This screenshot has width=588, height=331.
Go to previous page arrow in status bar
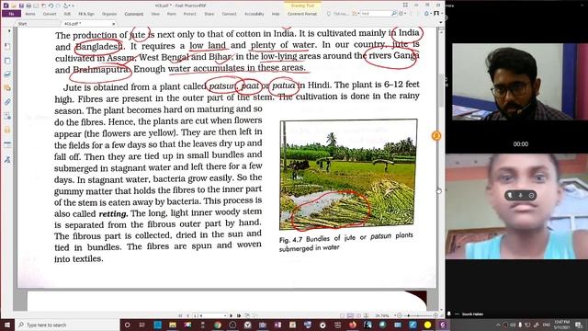point(187,315)
